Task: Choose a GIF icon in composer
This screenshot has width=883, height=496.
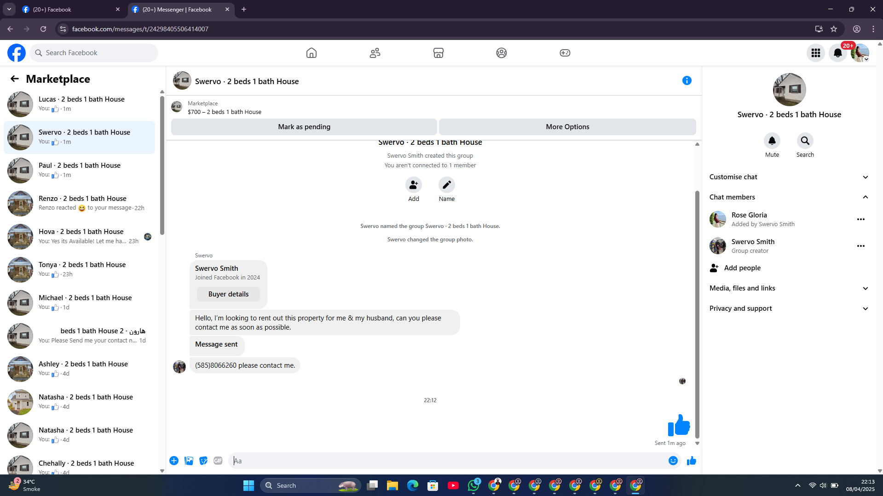Action: click(218, 461)
